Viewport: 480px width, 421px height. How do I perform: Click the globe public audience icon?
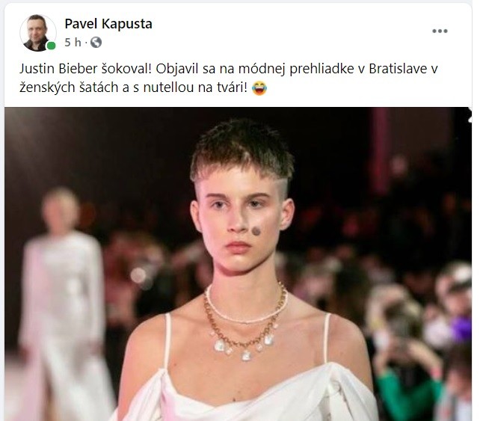click(96, 43)
